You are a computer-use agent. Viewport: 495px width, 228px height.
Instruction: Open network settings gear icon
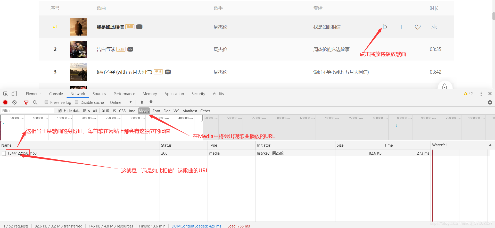[490, 102]
